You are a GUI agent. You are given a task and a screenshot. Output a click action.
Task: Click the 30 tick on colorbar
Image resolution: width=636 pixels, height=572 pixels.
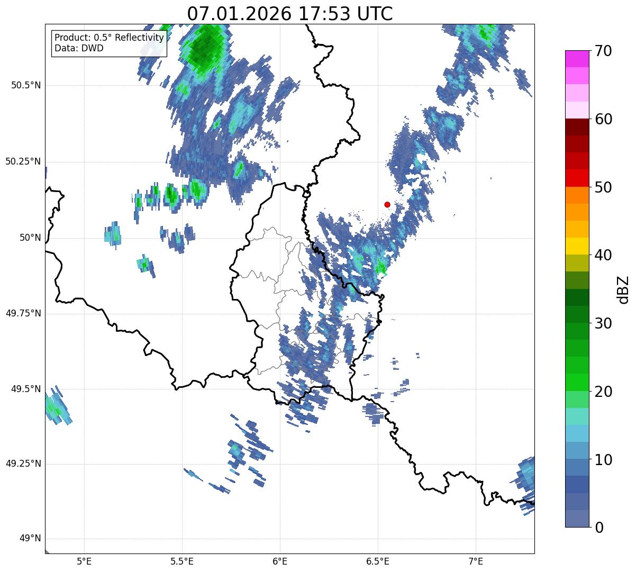pos(603,323)
